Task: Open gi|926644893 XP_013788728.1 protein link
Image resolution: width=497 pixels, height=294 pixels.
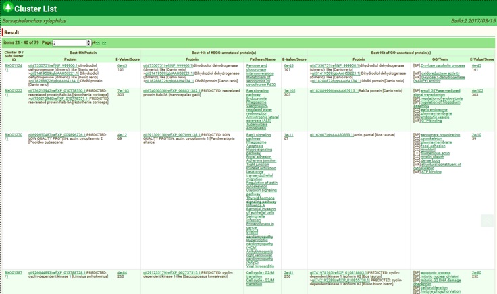Action: click(x=57, y=273)
